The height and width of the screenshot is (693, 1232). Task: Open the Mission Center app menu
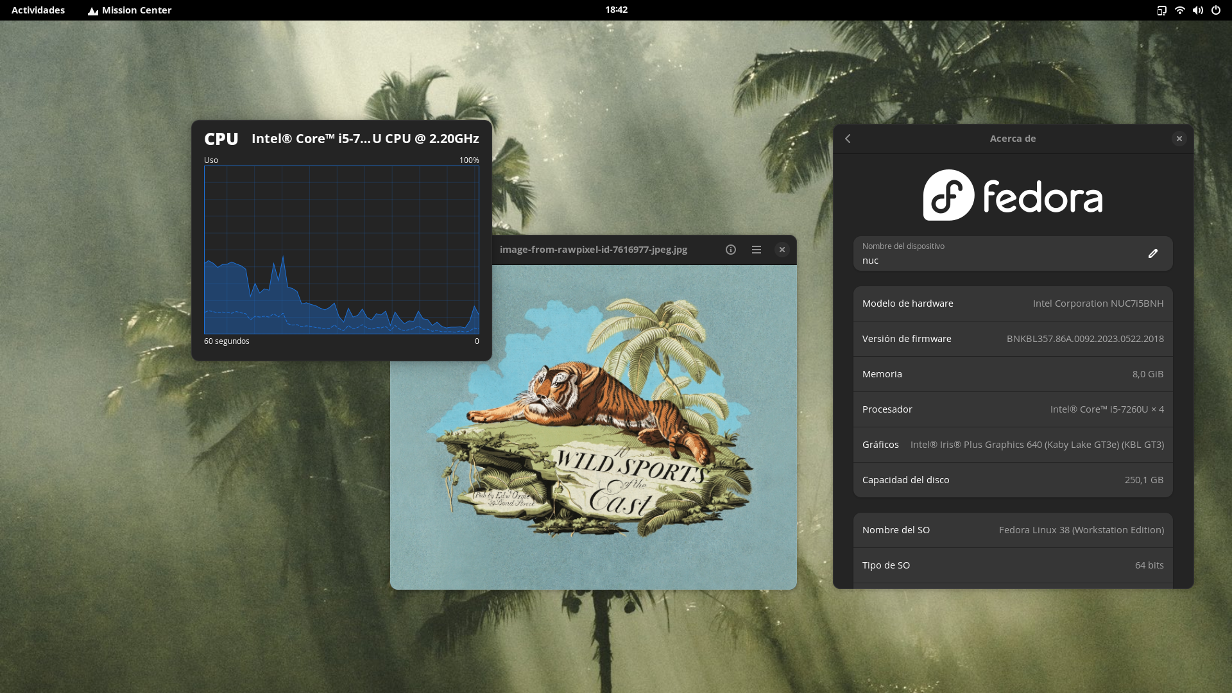click(130, 10)
